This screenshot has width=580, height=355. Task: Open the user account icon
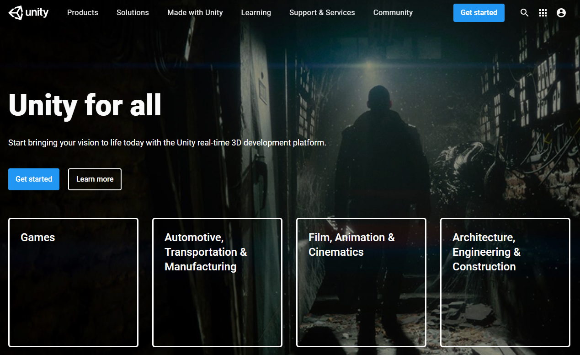click(x=561, y=13)
